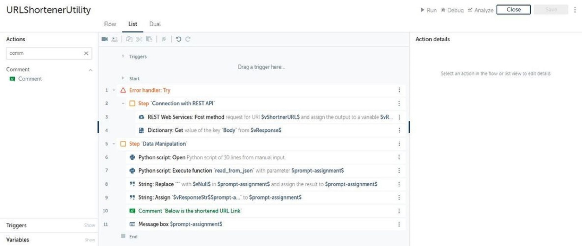
Task: Open options menu for Python script: Open row
Action: (399, 157)
